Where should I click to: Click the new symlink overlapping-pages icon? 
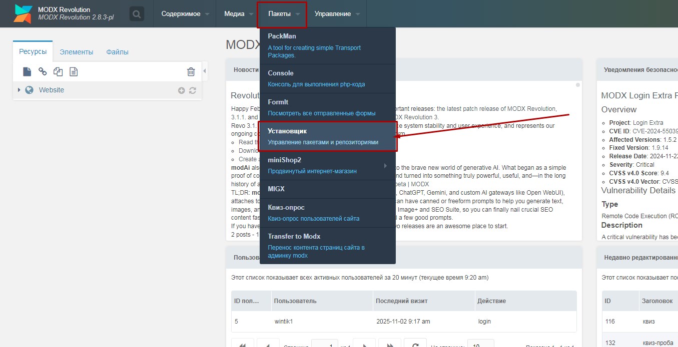tap(58, 72)
